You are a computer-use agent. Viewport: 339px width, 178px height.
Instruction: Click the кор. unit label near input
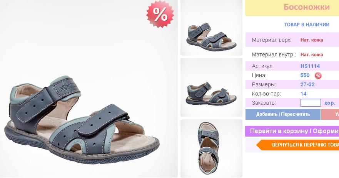(x=330, y=103)
